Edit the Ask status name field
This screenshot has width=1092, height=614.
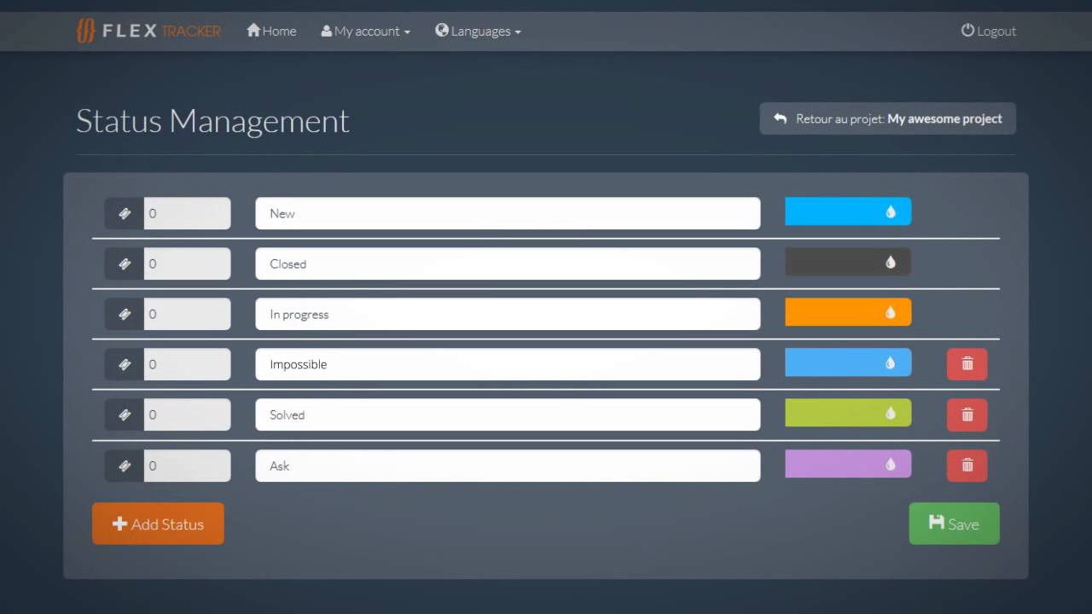point(508,466)
